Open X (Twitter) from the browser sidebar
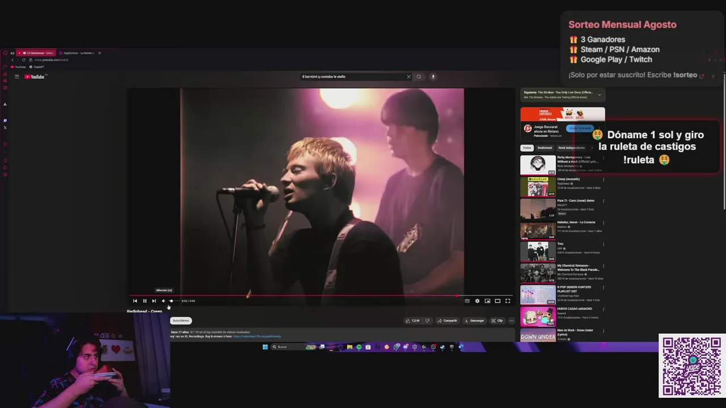 tap(5, 127)
